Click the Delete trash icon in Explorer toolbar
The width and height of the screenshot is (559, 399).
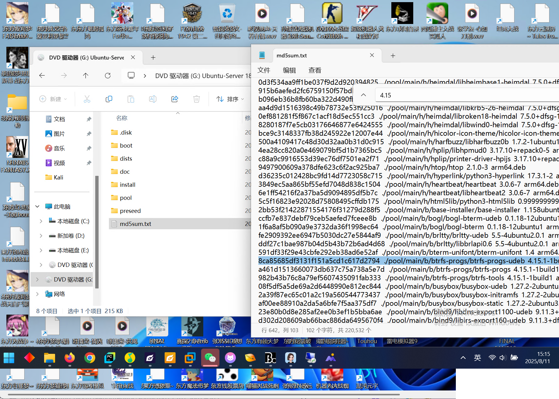197,99
